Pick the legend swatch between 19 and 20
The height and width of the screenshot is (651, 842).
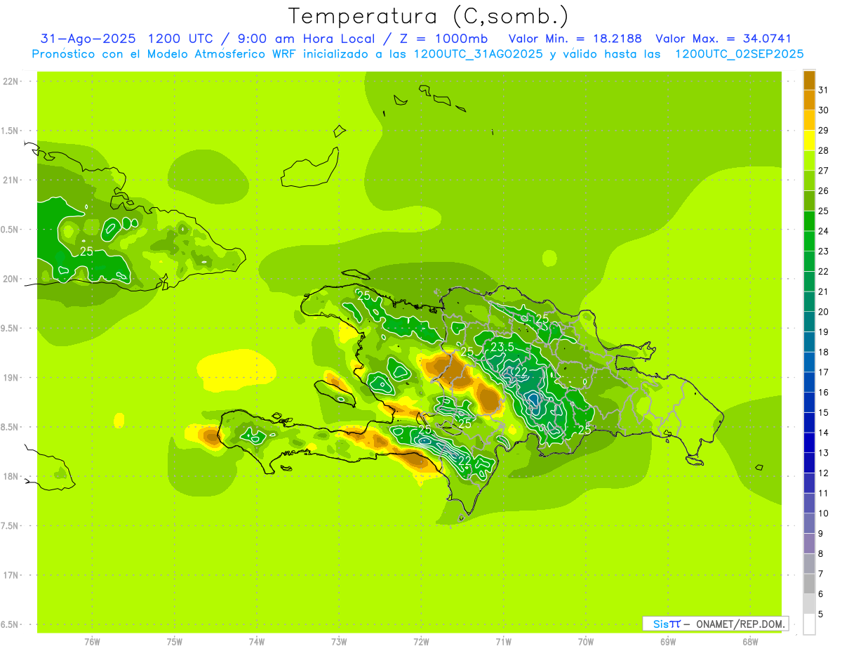pyautogui.click(x=809, y=322)
